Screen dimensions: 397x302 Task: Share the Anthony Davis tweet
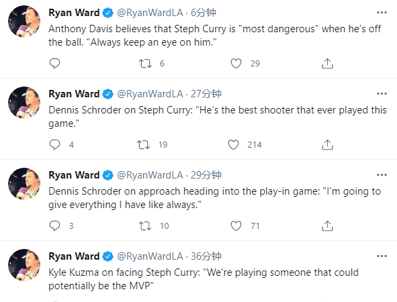(327, 64)
